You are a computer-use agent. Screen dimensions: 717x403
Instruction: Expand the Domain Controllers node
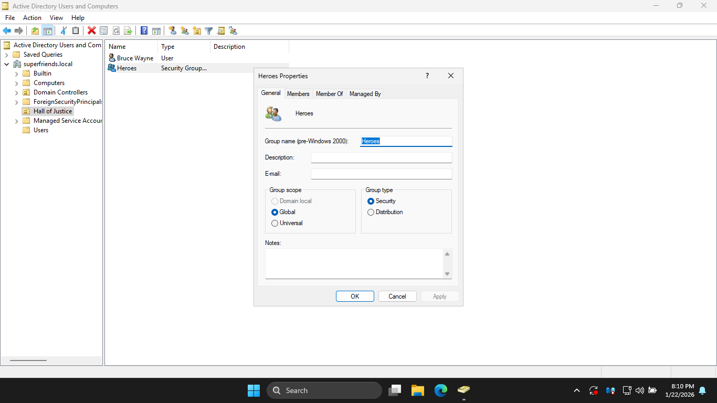tap(17, 92)
